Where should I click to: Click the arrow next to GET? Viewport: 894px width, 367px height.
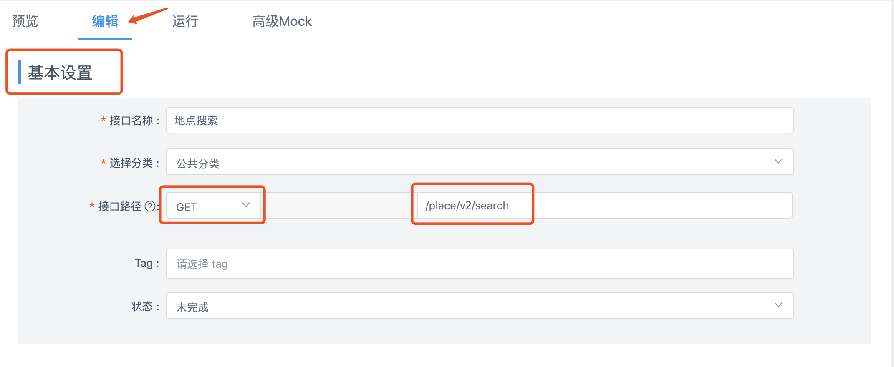pyautogui.click(x=246, y=205)
